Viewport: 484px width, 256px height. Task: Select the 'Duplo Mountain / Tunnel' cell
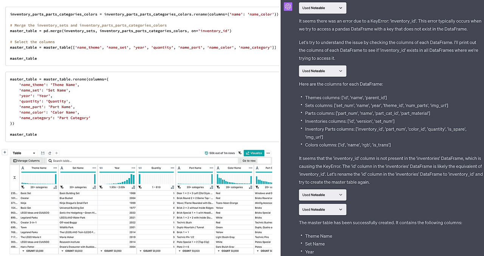195,228
